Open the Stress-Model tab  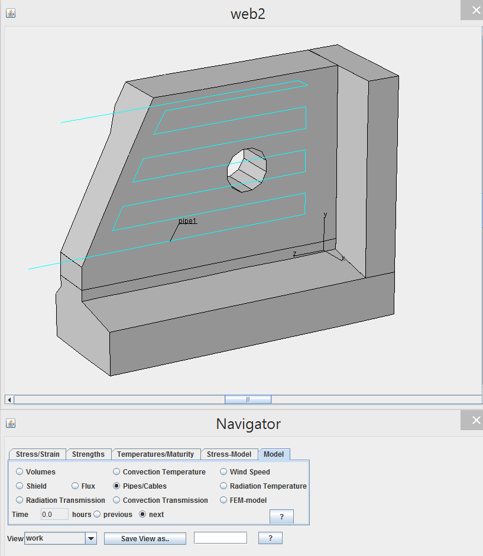point(229,454)
